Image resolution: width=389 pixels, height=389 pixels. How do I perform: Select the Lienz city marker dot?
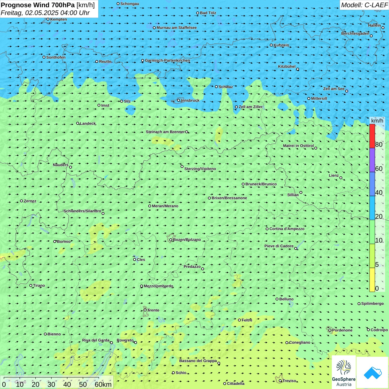tap(341, 178)
